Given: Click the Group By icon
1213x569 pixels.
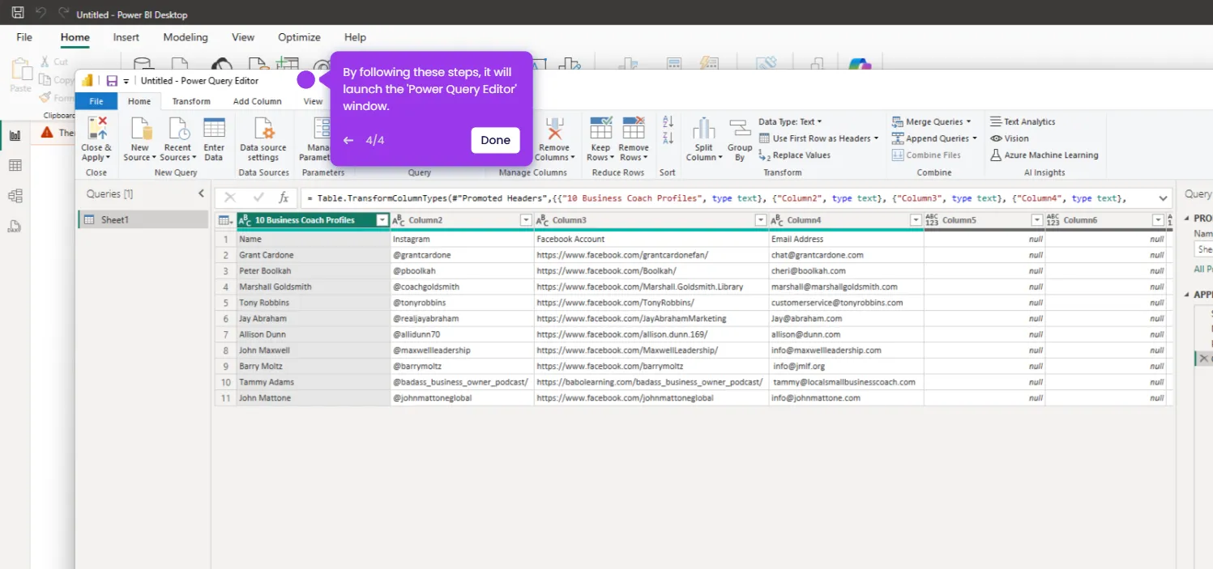Looking at the screenshot, I should pyautogui.click(x=739, y=129).
